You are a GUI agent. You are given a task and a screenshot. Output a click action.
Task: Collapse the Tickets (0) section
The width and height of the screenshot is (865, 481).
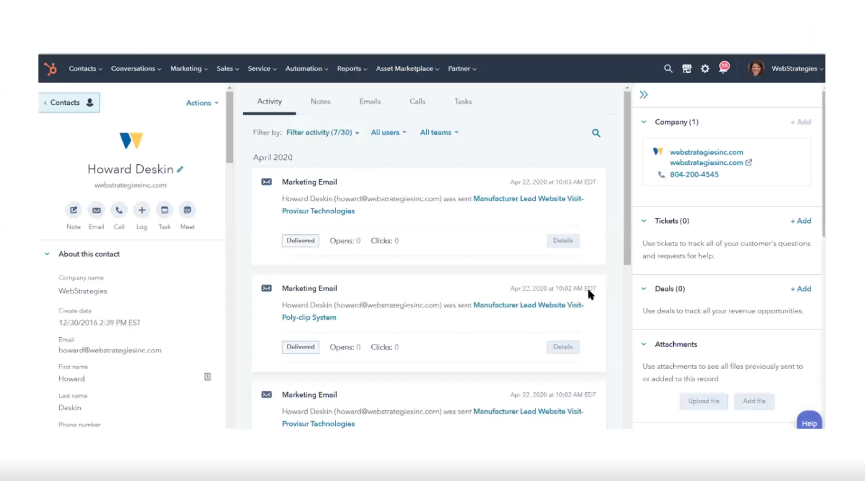coord(644,221)
